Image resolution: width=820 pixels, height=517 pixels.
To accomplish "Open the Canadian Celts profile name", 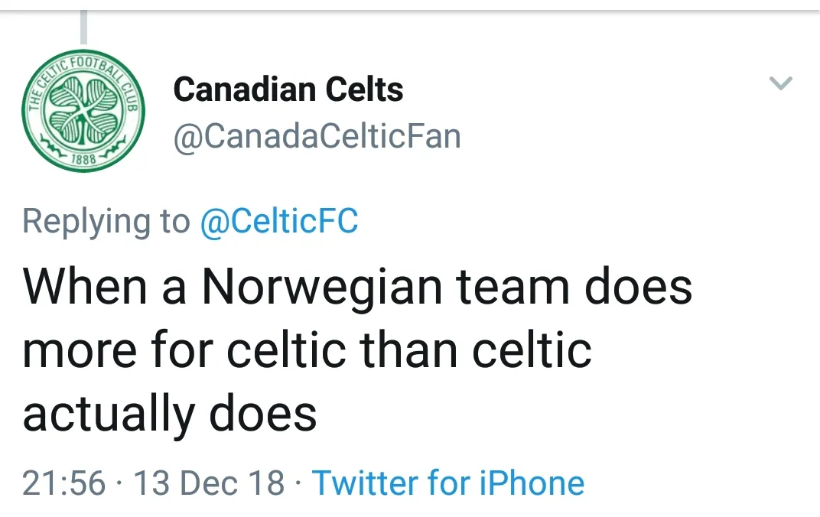I will tap(288, 89).
